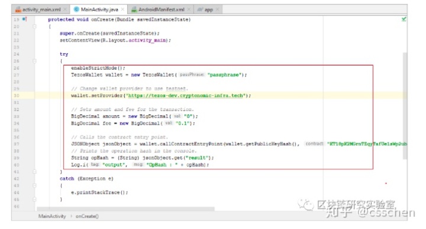The height and width of the screenshot is (229, 426).
Task: Close the activity_main.xml tab
Action: 65,9
